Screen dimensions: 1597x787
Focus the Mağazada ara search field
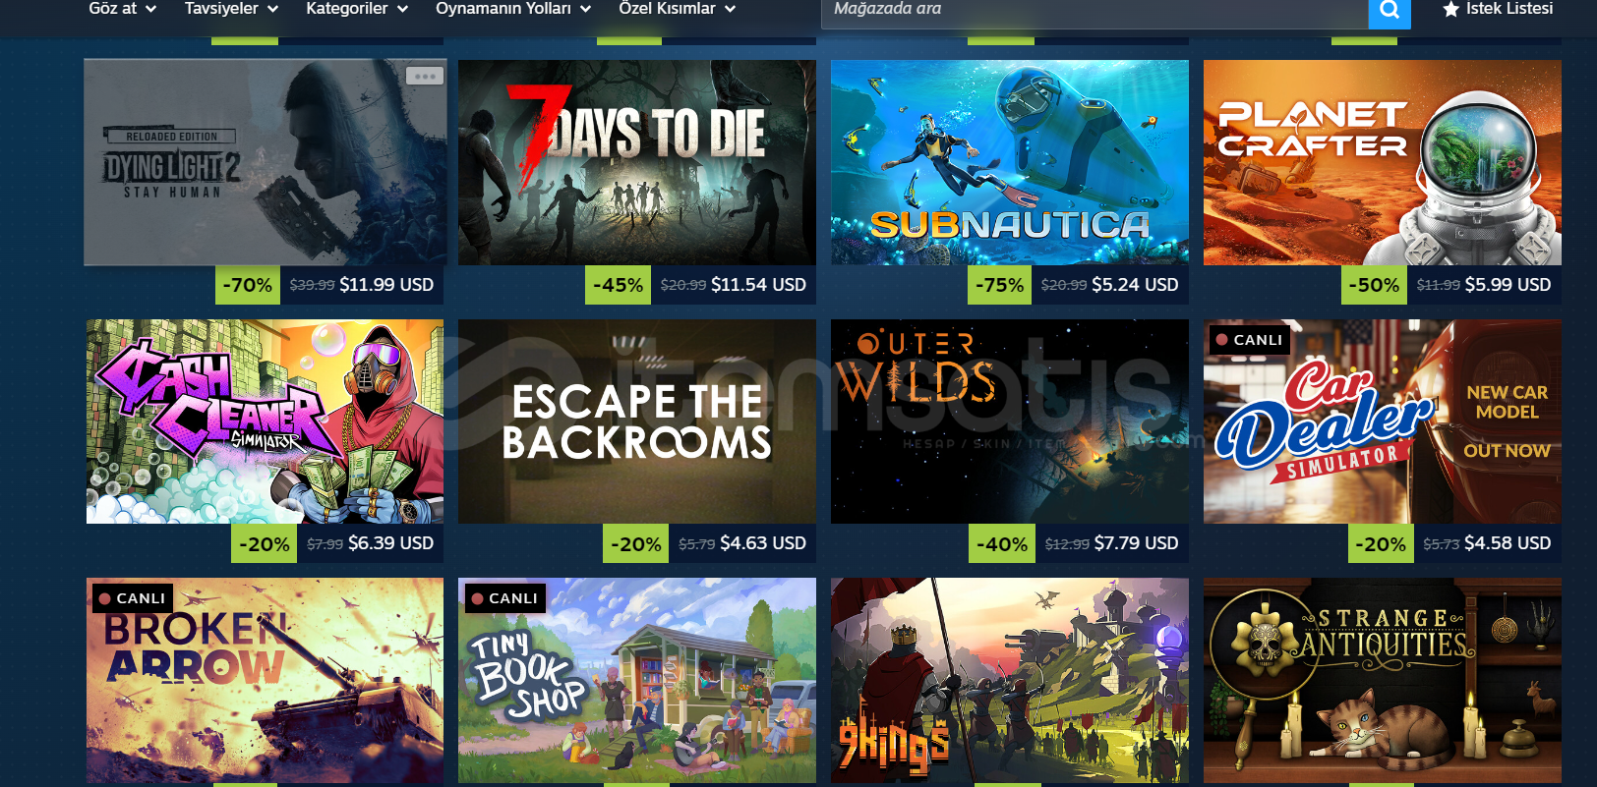[1094, 11]
